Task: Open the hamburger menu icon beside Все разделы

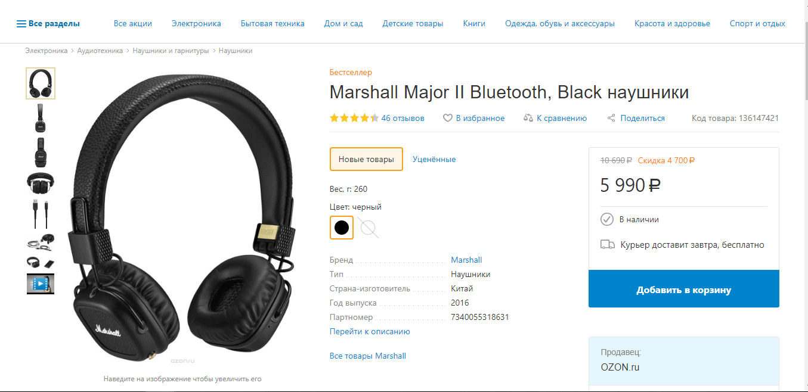Action: click(21, 24)
